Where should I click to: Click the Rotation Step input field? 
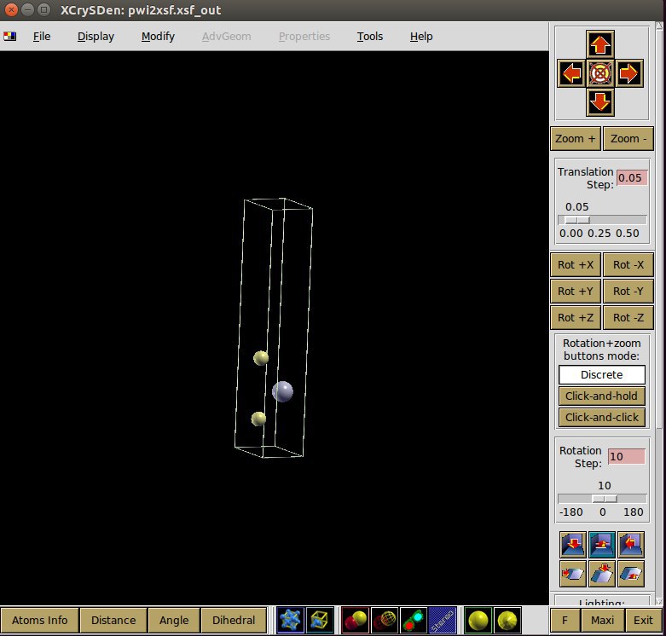click(627, 456)
